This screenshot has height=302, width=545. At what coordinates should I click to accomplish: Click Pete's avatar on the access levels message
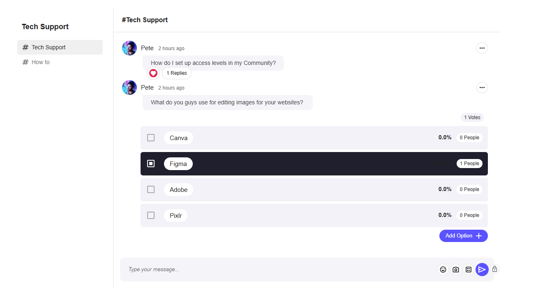[x=129, y=48]
